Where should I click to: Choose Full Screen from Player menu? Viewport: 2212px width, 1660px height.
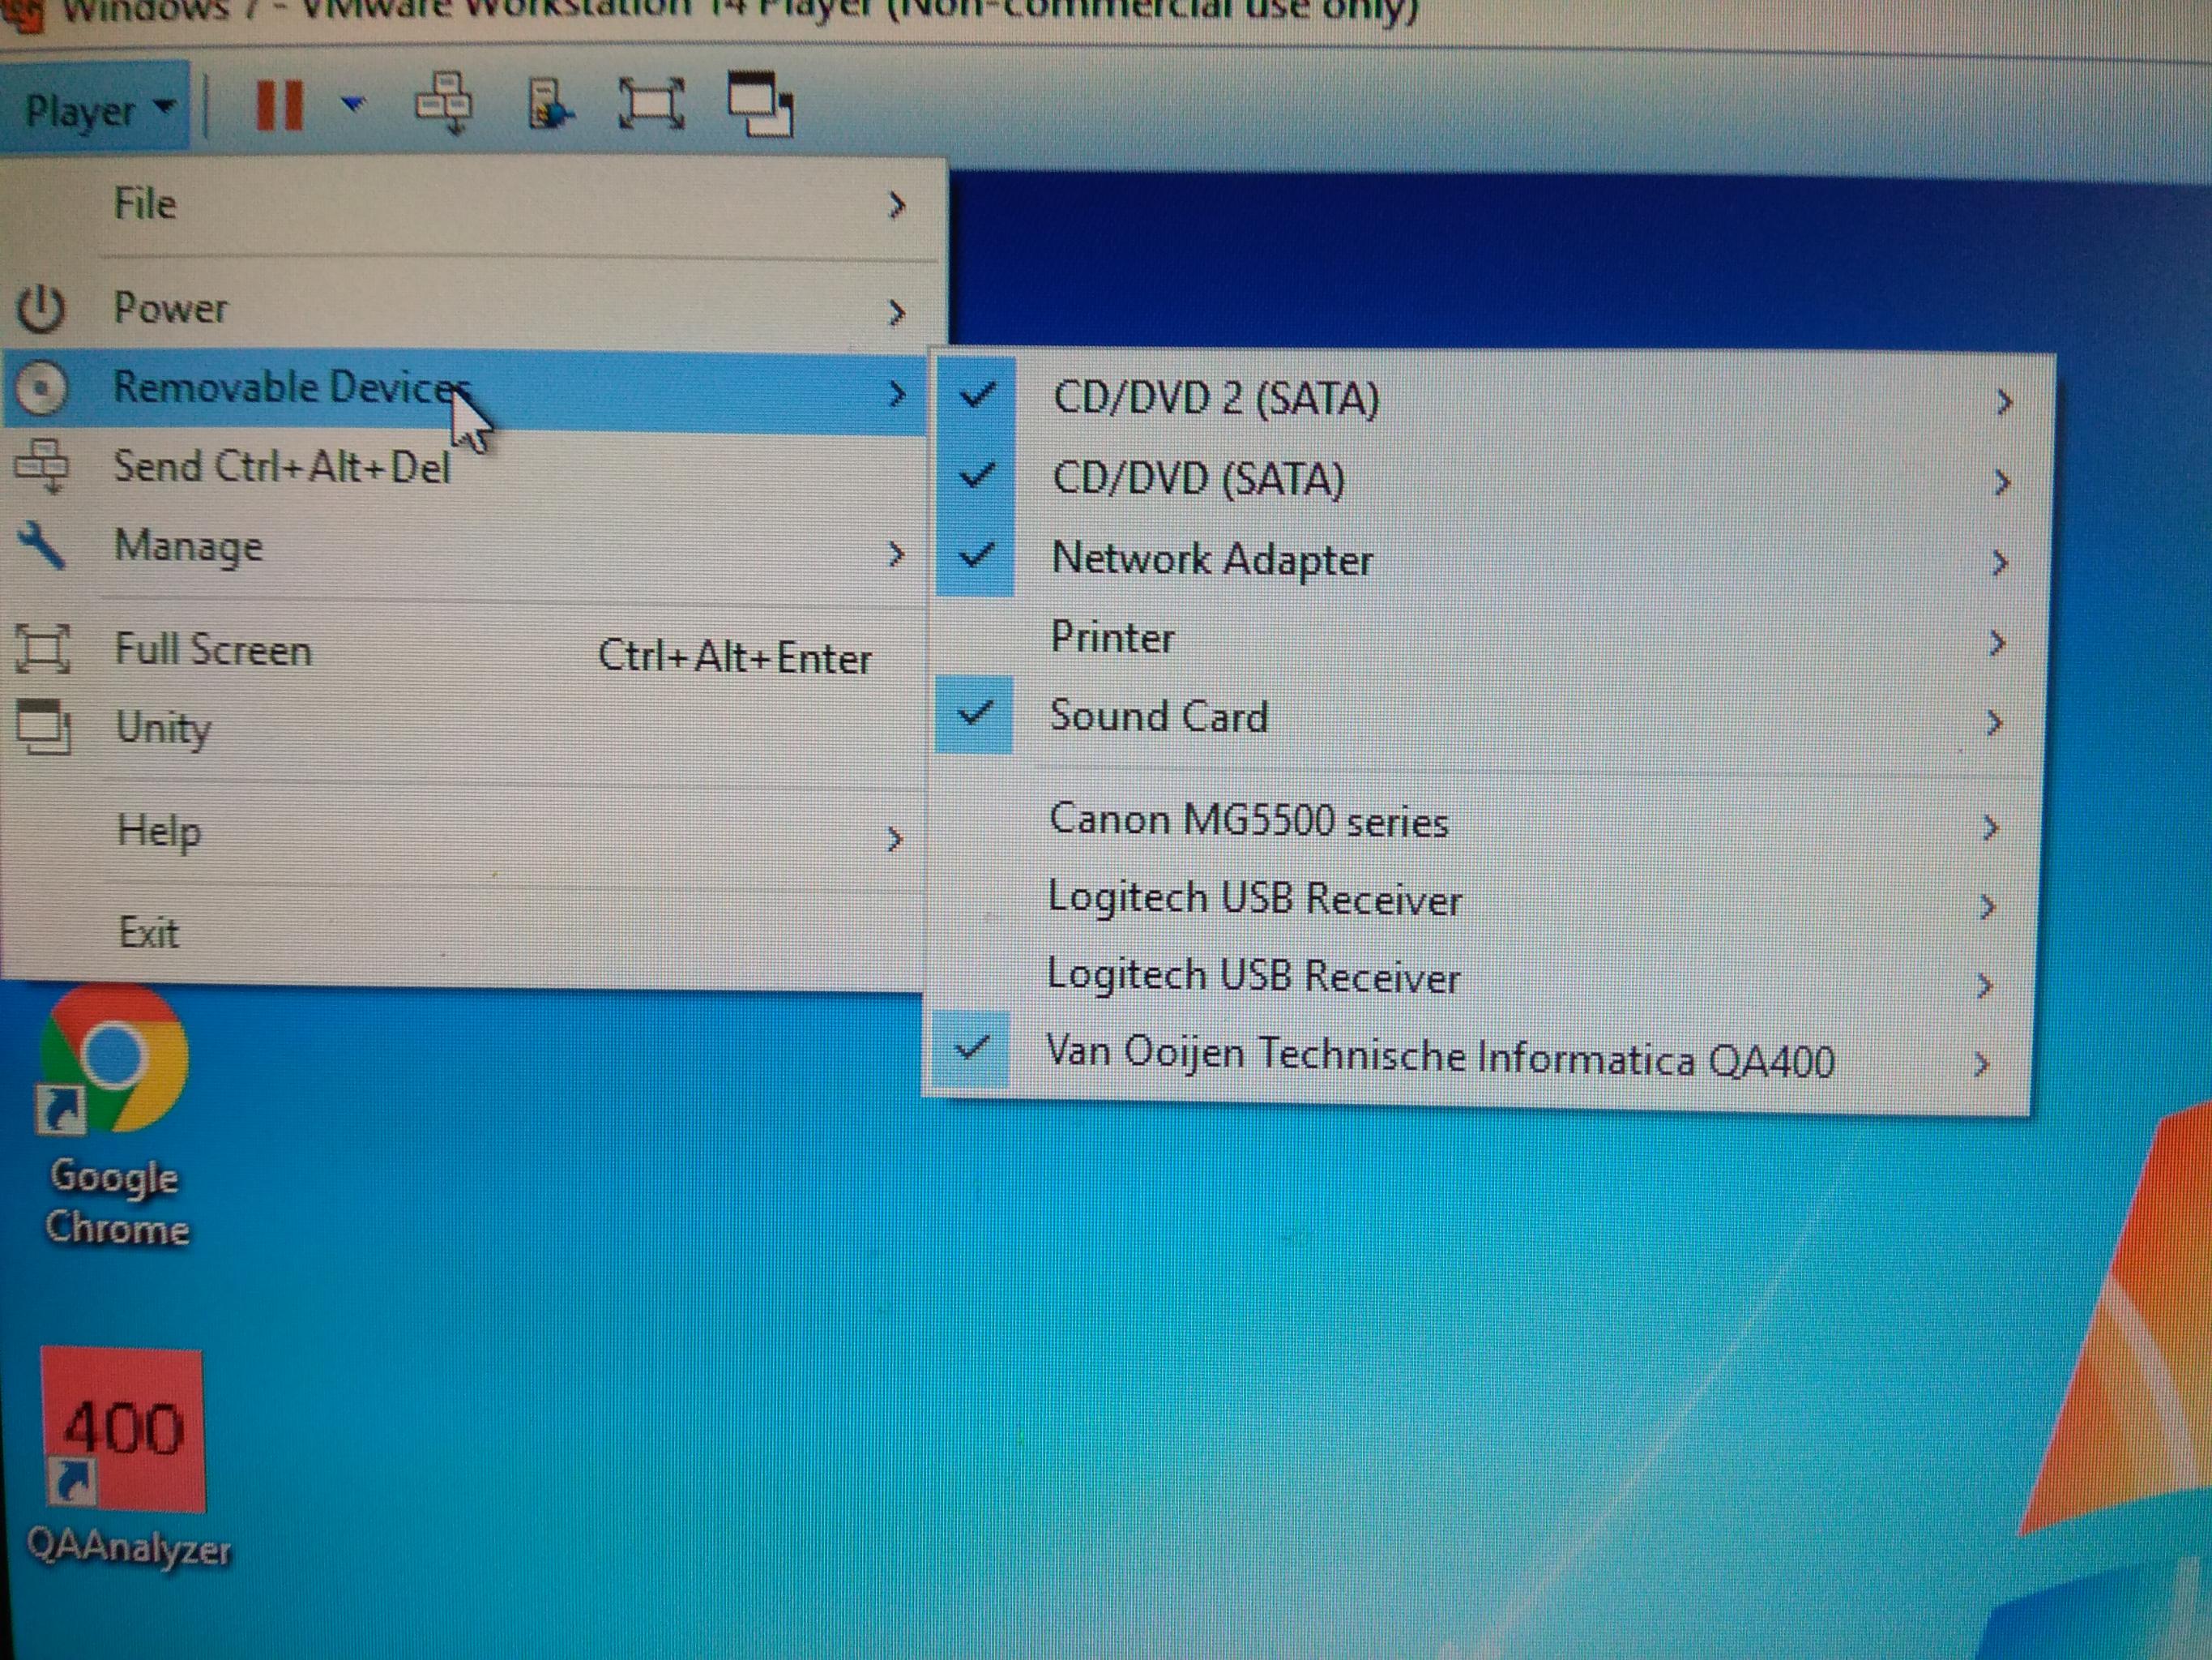pos(464,652)
